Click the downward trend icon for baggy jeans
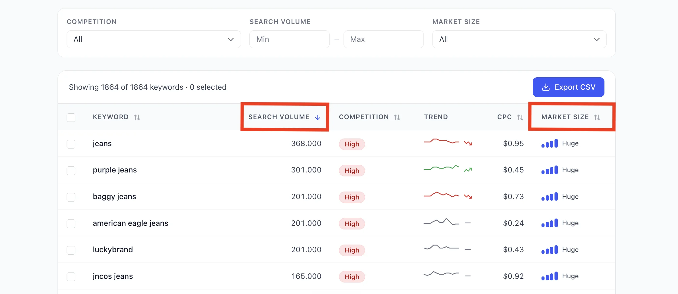The width and height of the screenshot is (678, 294). [468, 196]
